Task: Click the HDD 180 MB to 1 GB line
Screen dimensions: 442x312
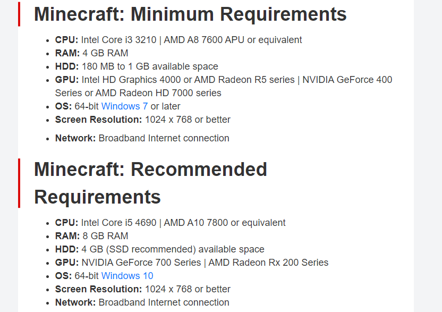Action: click(137, 66)
